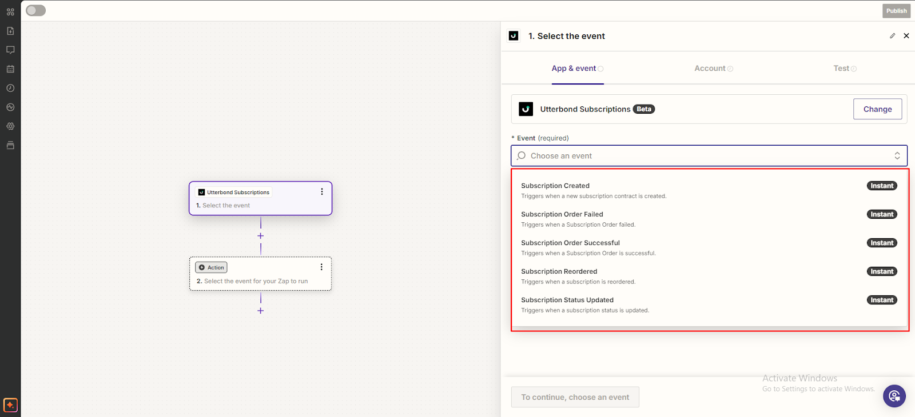915x417 pixels.
Task: Click the Action chip on step 2
Action: [211, 267]
